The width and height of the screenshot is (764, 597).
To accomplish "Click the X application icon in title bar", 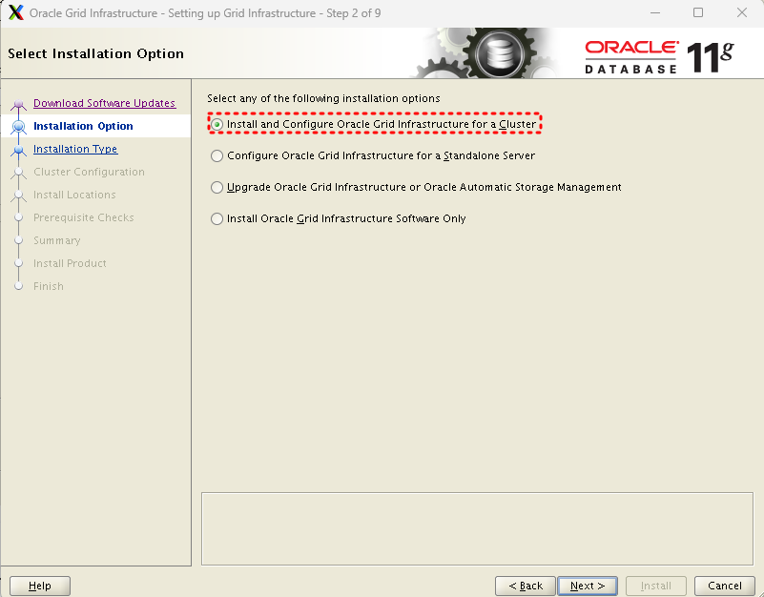I will click(x=15, y=12).
